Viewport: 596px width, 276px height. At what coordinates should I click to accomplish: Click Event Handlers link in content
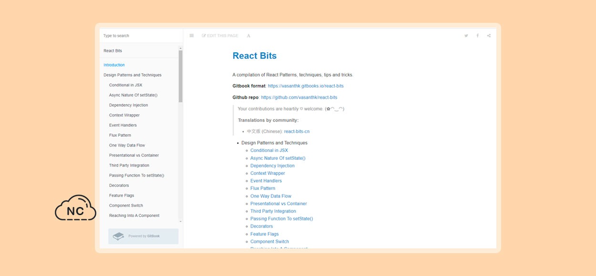pyautogui.click(x=266, y=181)
